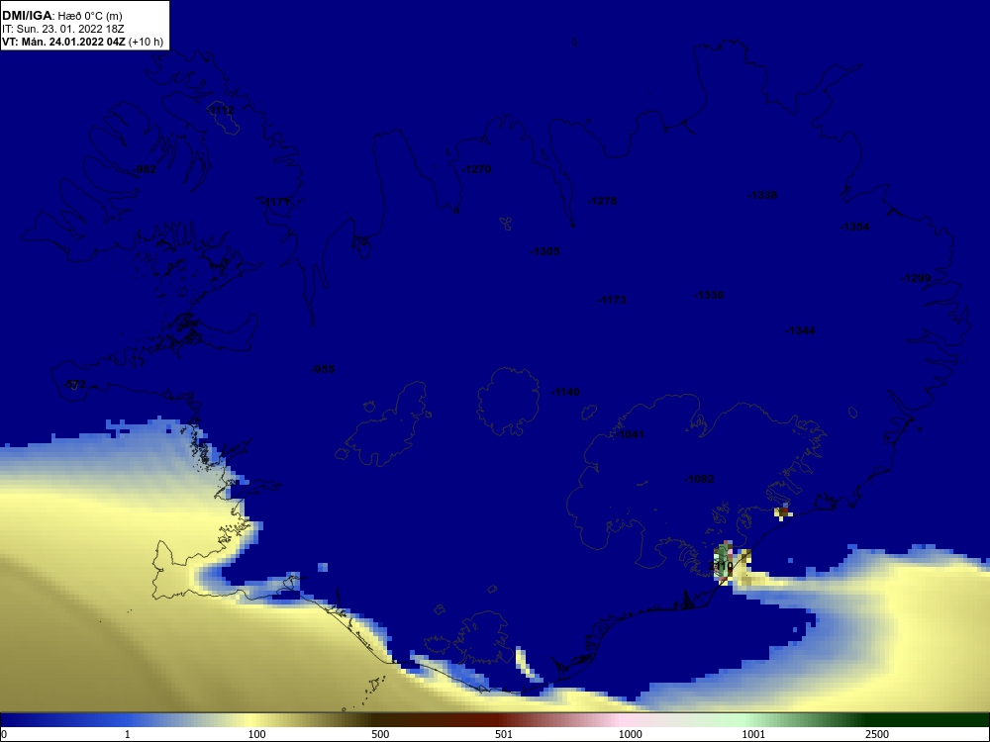
Task: Click the title 'DMI/IGA: Hæð 0°C (m)'
Action: pos(61,16)
